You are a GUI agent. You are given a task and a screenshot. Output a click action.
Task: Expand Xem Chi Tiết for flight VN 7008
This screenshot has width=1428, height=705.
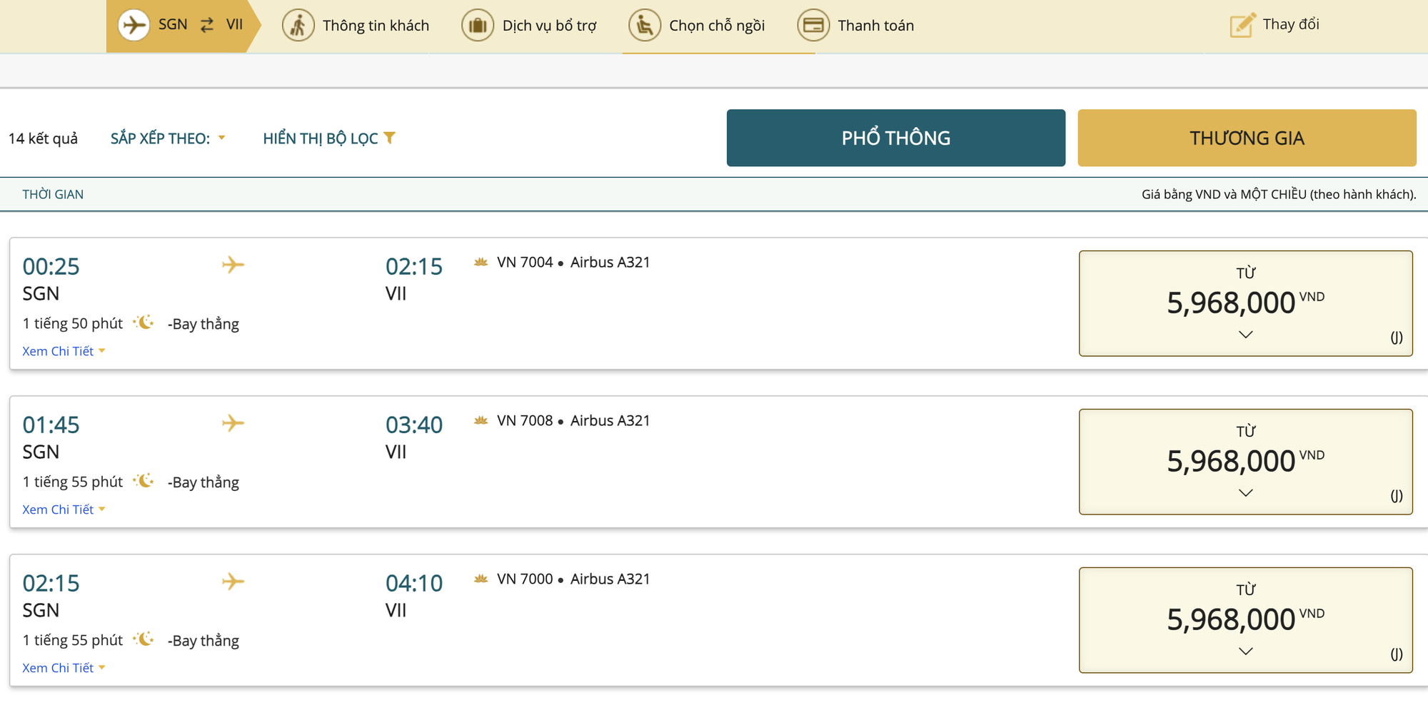[64, 509]
